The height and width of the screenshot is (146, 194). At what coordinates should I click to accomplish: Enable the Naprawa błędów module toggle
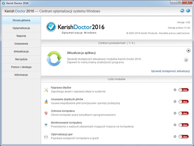pos(183,90)
